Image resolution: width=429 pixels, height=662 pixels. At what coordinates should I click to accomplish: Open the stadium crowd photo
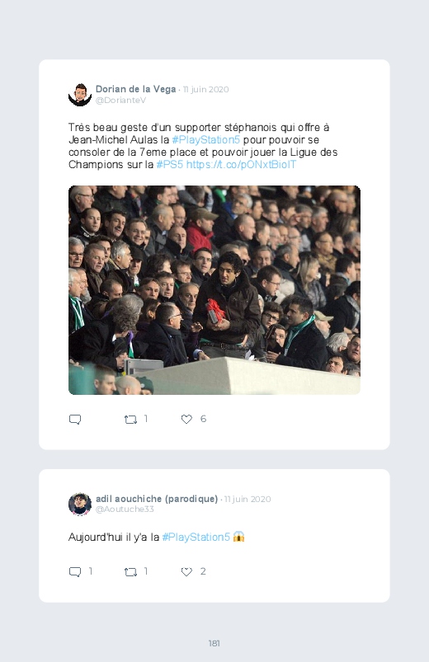pos(214,290)
